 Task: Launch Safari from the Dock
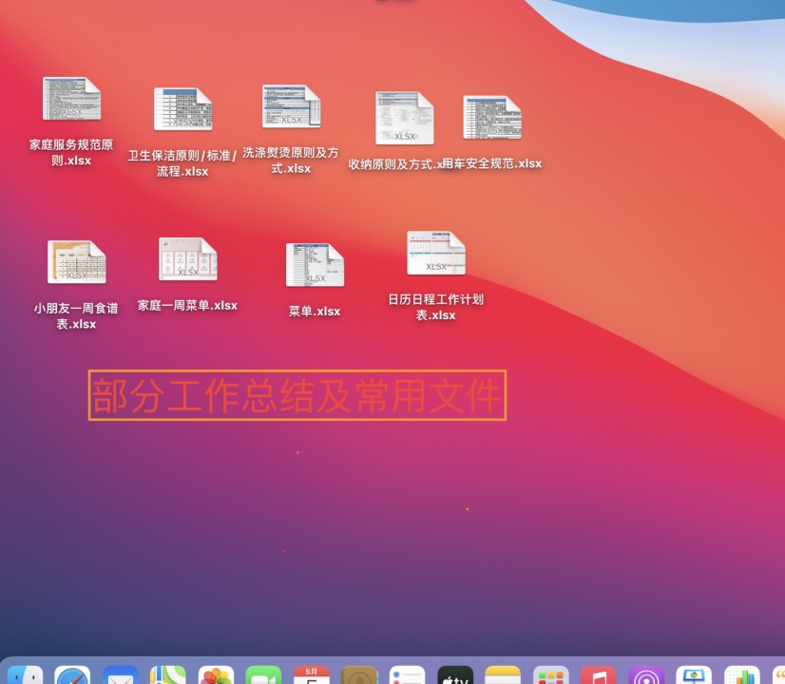pyautogui.click(x=72, y=674)
